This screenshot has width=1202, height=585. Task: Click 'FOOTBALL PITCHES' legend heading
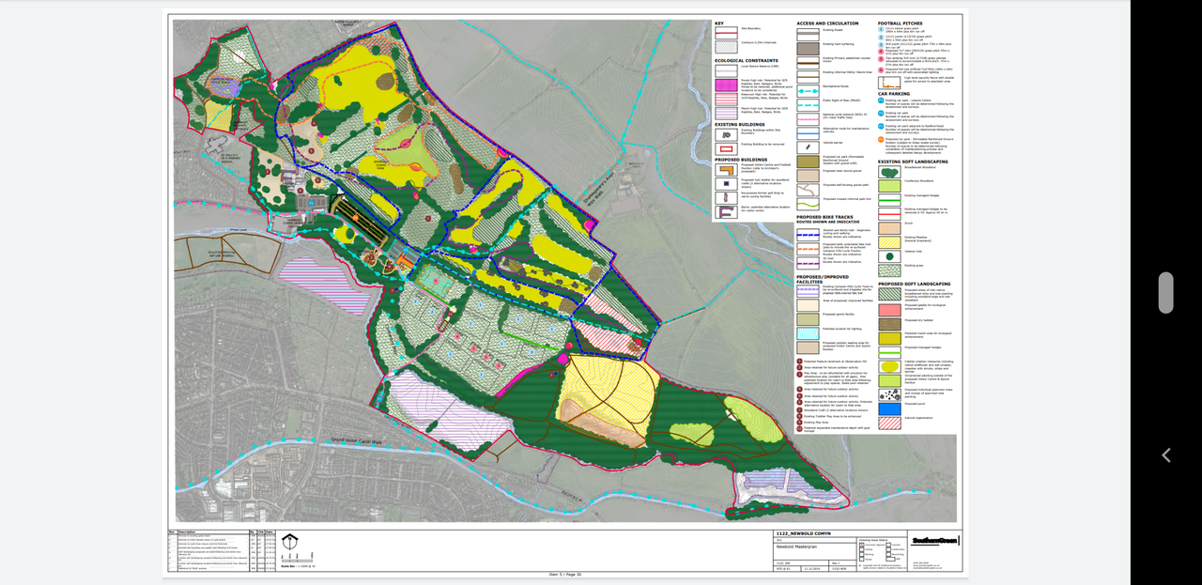901,23
